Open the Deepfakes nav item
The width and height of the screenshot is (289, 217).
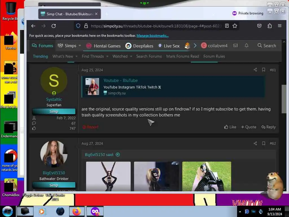pos(139,46)
